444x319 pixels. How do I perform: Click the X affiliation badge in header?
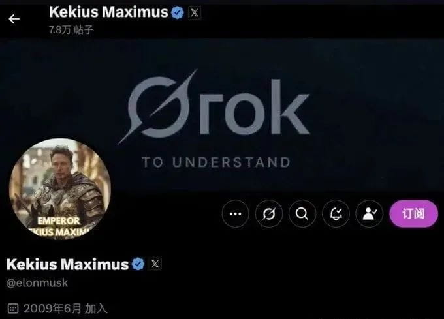pyautogui.click(x=195, y=13)
